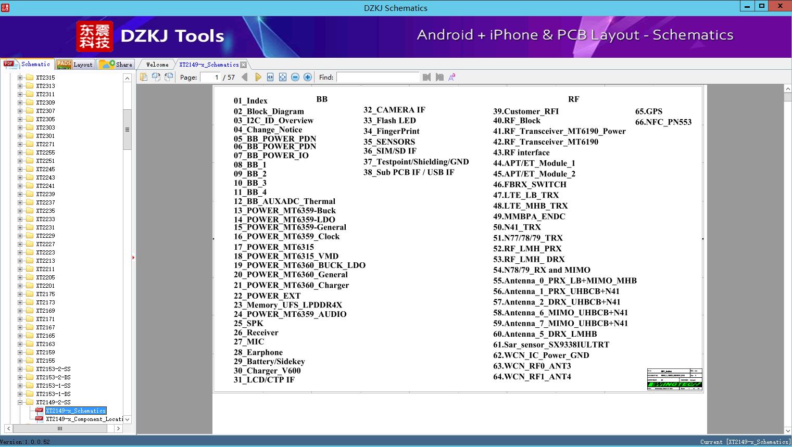Viewport: 792px width, 447px height.
Task: Select the XT2169 folder in tree
Action: click(45, 311)
